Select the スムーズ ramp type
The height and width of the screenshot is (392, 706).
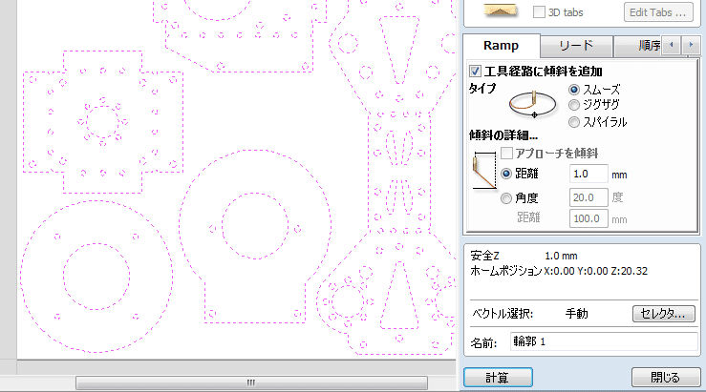574,90
